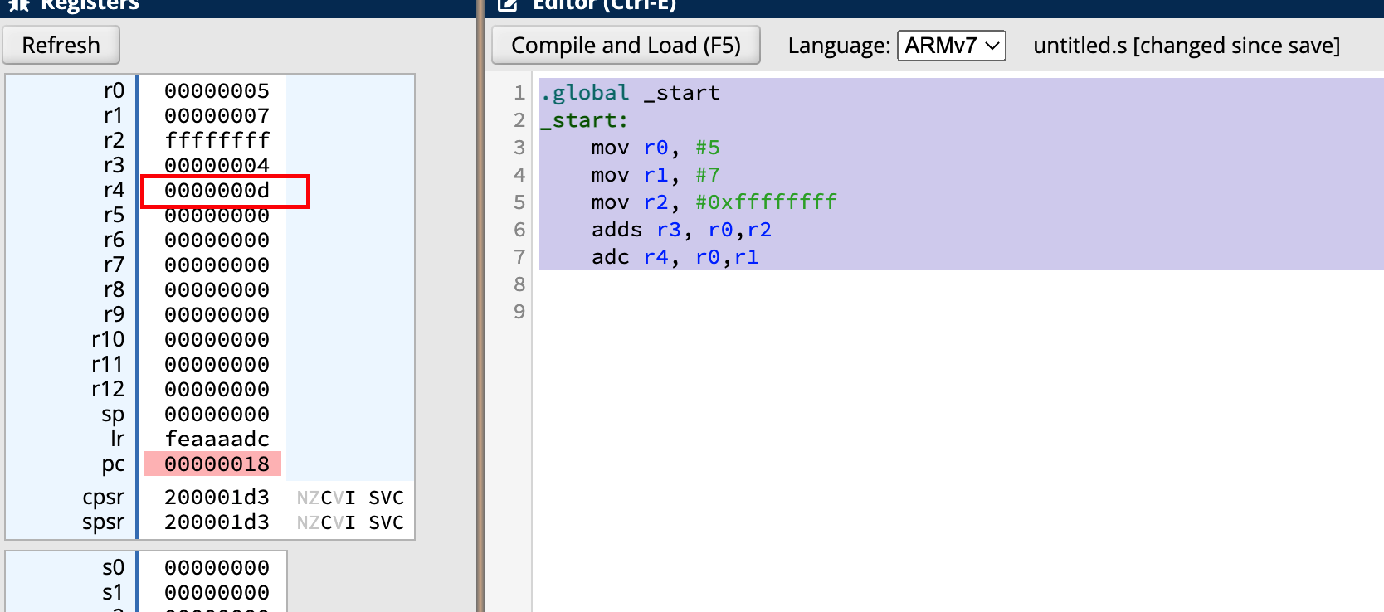Place cursor on the 'mov r0, #5' line
1384x612 pixels.
pyautogui.click(x=655, y=148)
